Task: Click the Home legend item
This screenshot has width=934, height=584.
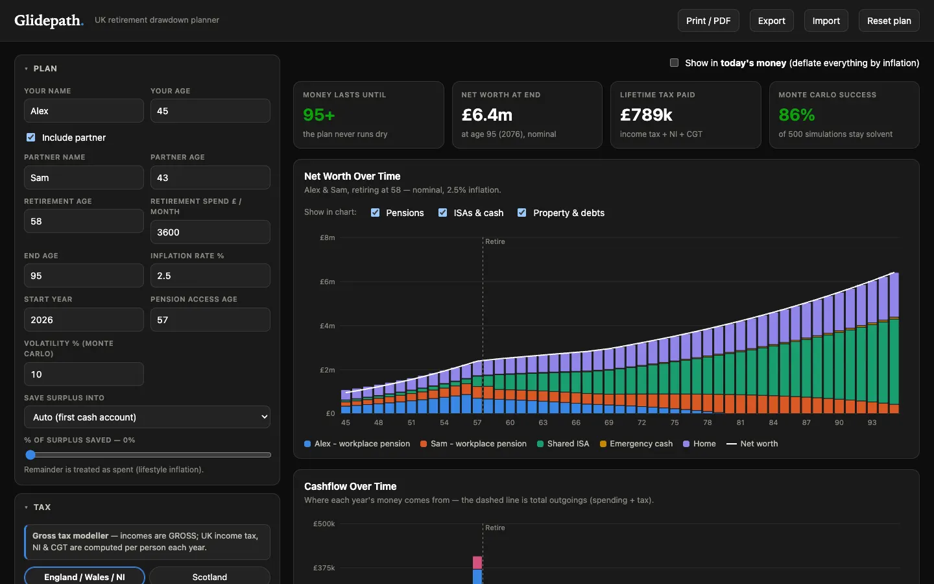Action: coord(699,444)
